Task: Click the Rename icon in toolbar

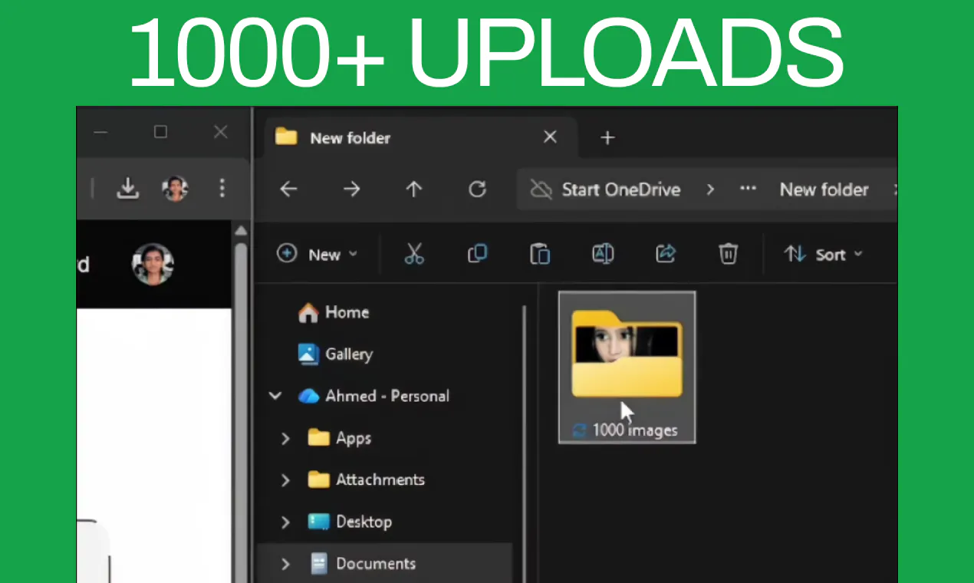Action: [x=603, y=254]
